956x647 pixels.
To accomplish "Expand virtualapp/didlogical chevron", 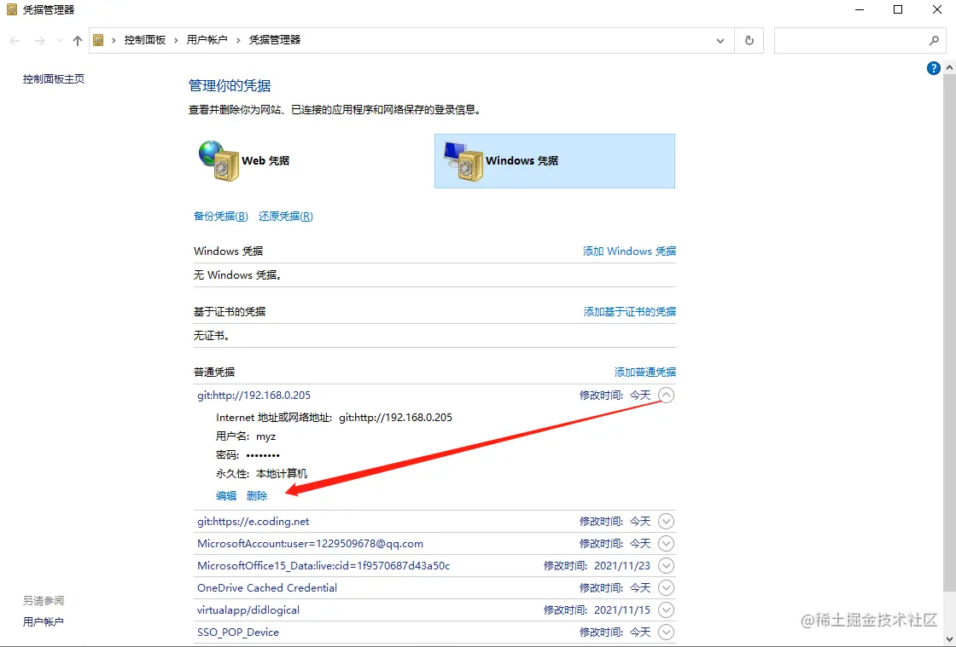I will click(667, 609).
